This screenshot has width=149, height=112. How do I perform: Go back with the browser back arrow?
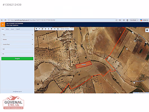click(2, 20)
